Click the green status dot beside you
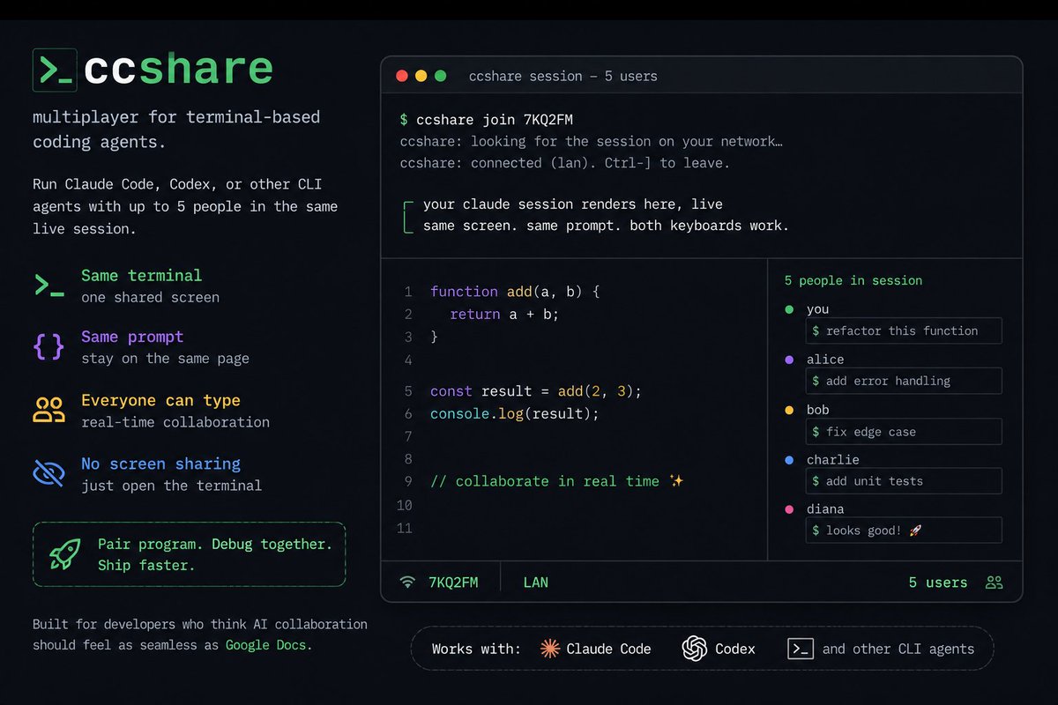 click(789, 309)
